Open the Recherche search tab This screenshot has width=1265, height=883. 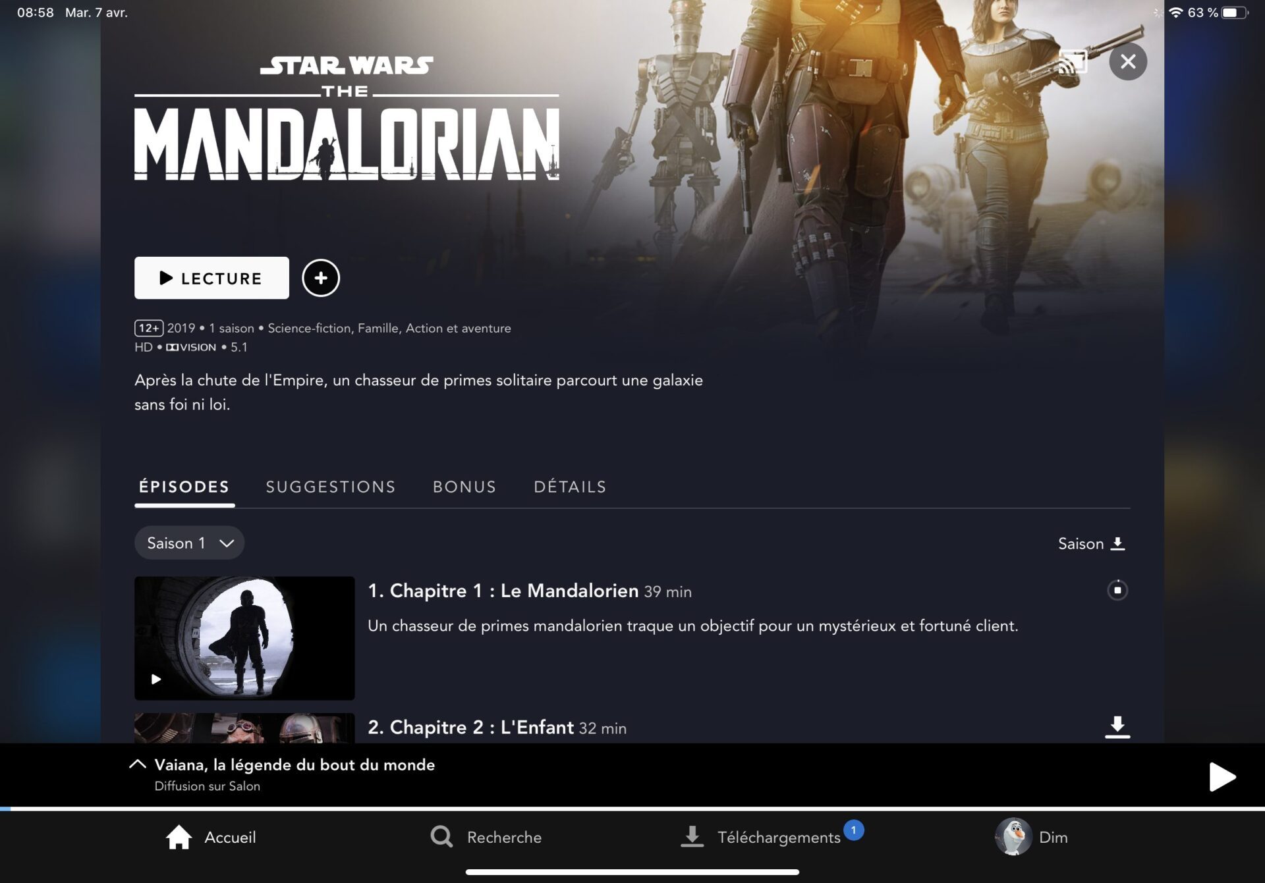(486, 838)
